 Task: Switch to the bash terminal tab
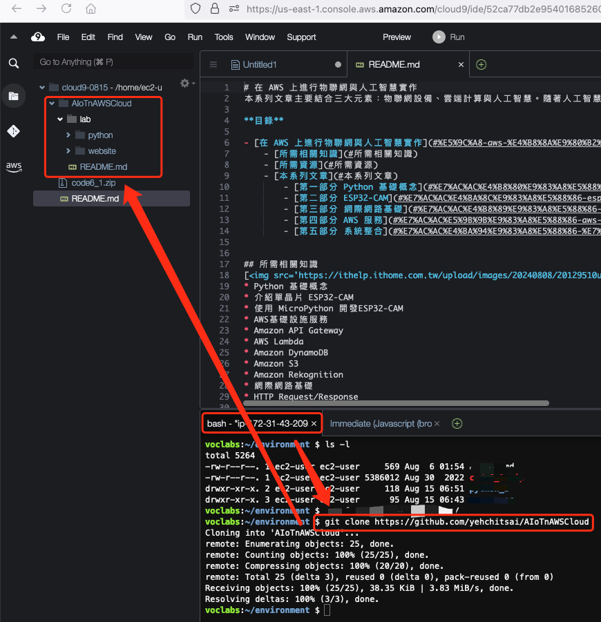[x=257, y=424]
